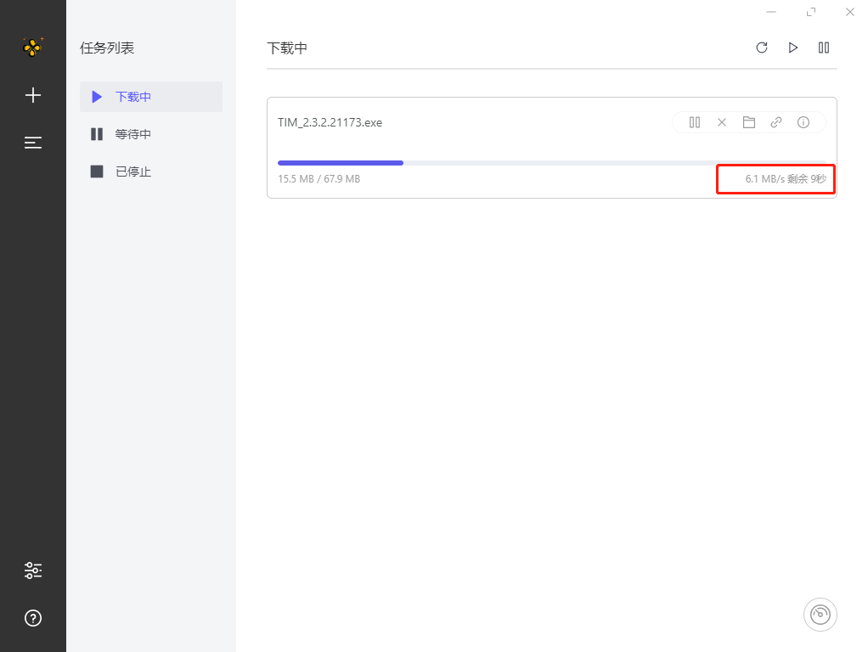Click the Motrix bee logo
This screenshot has height=652, width=868.
point(32,47)
